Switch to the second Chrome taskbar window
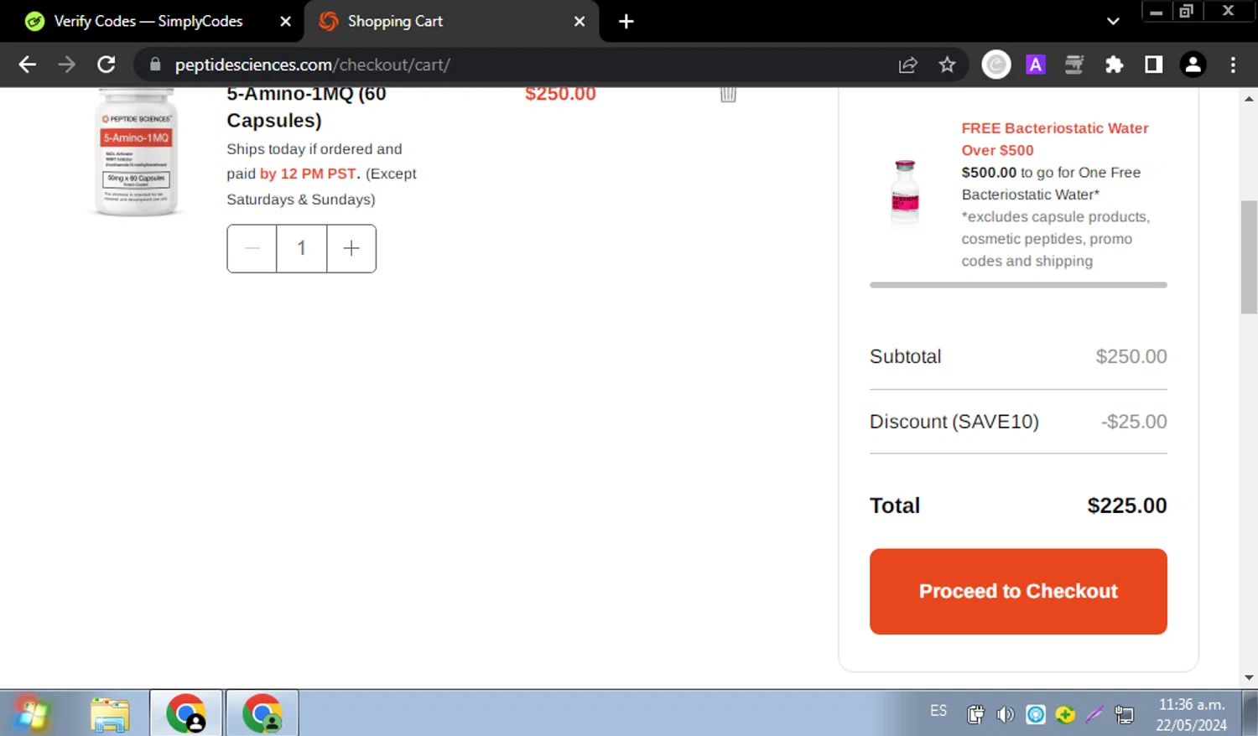This screenshot has width=1258, height=736. pyautogui.click(x=263, y=713)
